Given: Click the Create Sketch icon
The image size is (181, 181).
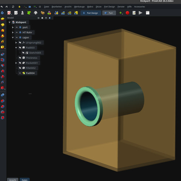Looking at the screenshot, I should [x=9, y=13].
